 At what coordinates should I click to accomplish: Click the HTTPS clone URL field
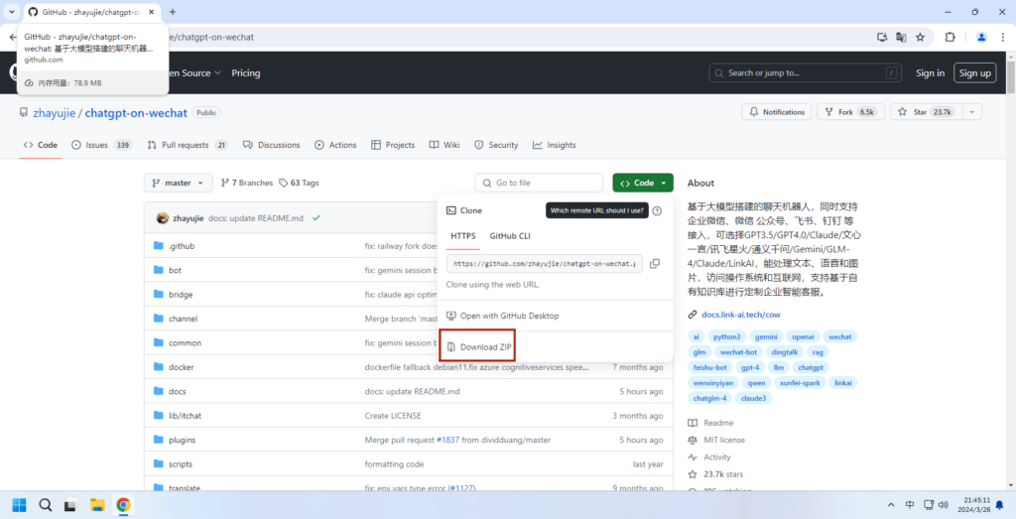point(545,264)
